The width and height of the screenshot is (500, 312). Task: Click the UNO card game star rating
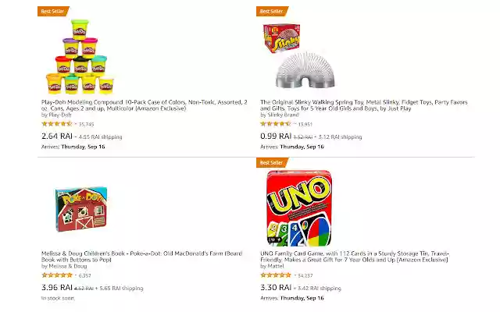coord(275,275)
